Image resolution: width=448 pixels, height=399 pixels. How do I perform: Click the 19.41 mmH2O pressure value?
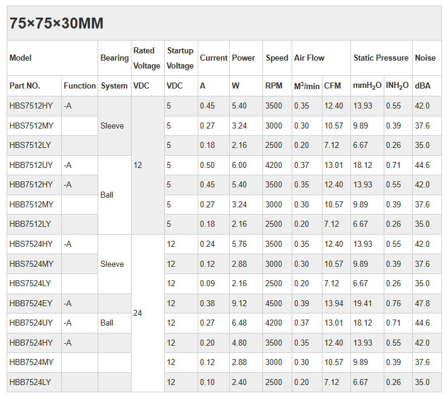point(363,303)
